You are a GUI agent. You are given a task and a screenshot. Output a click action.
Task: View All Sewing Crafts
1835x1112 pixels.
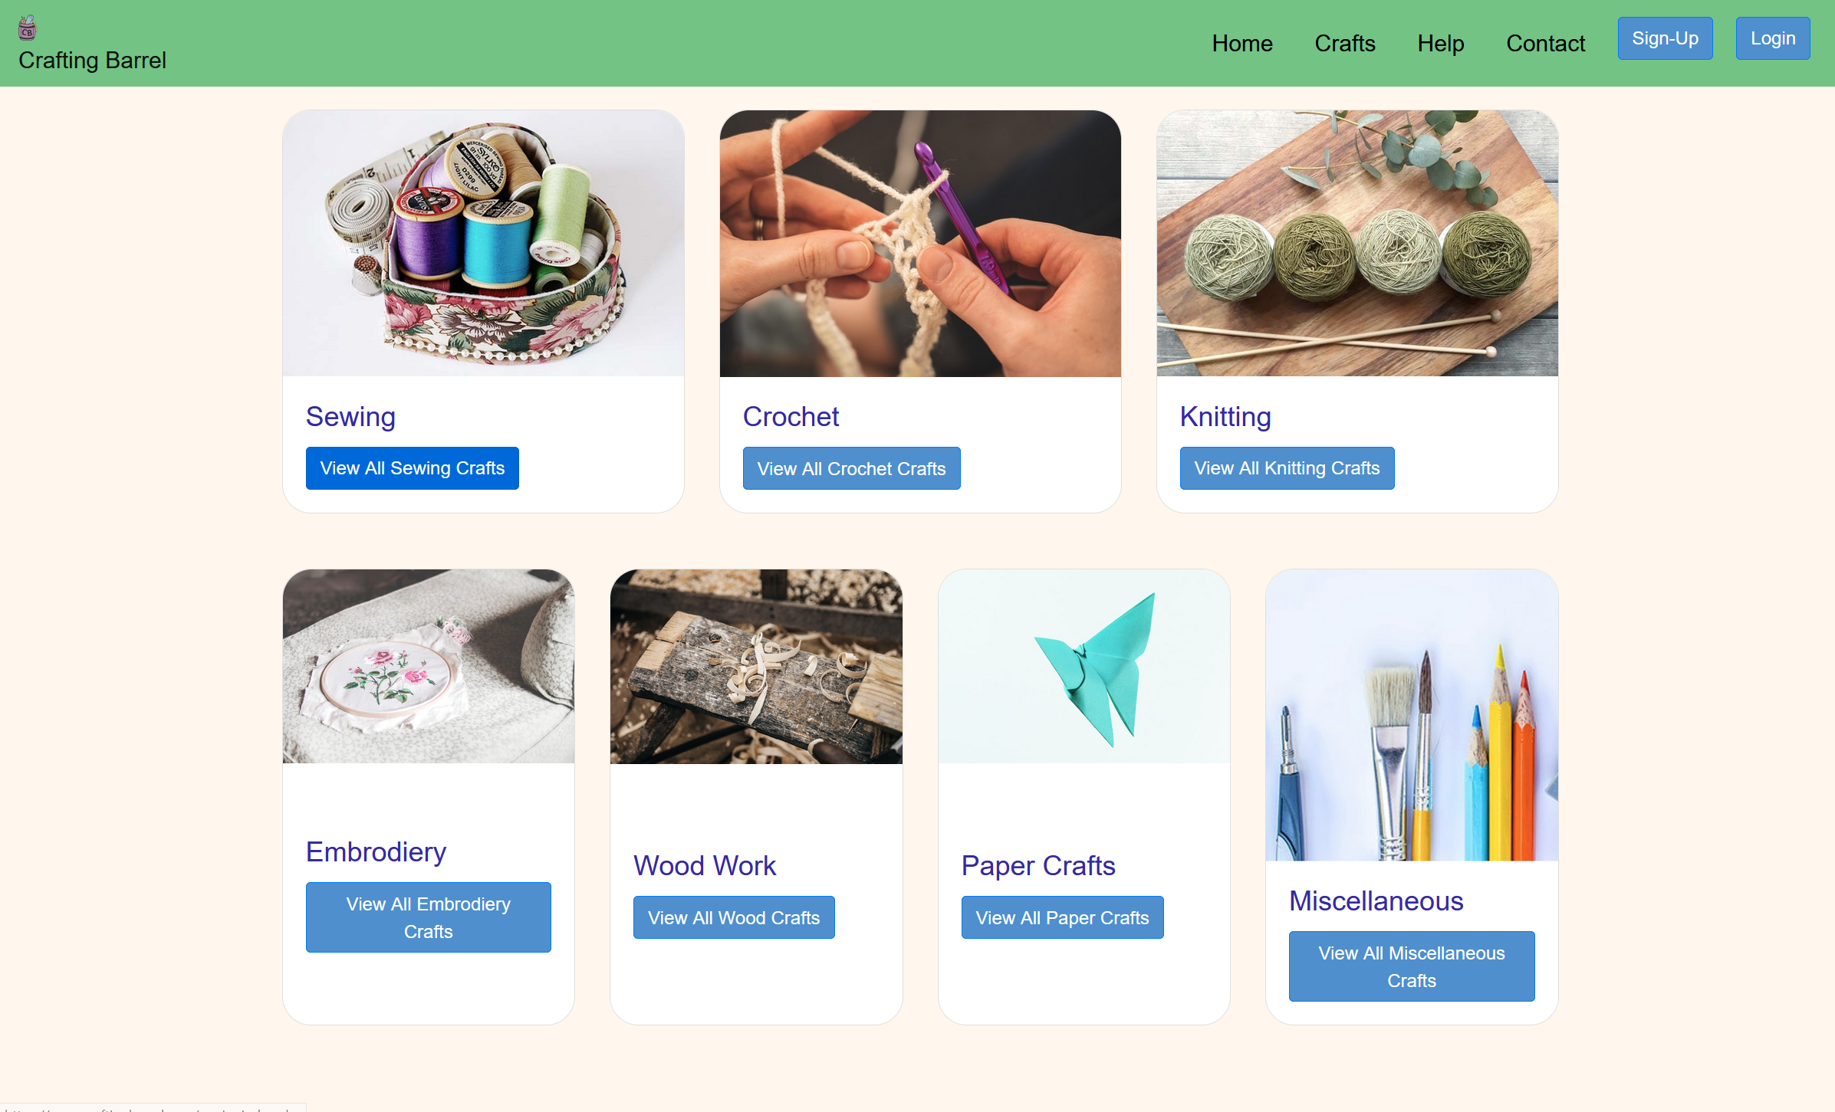click(413, 468)
